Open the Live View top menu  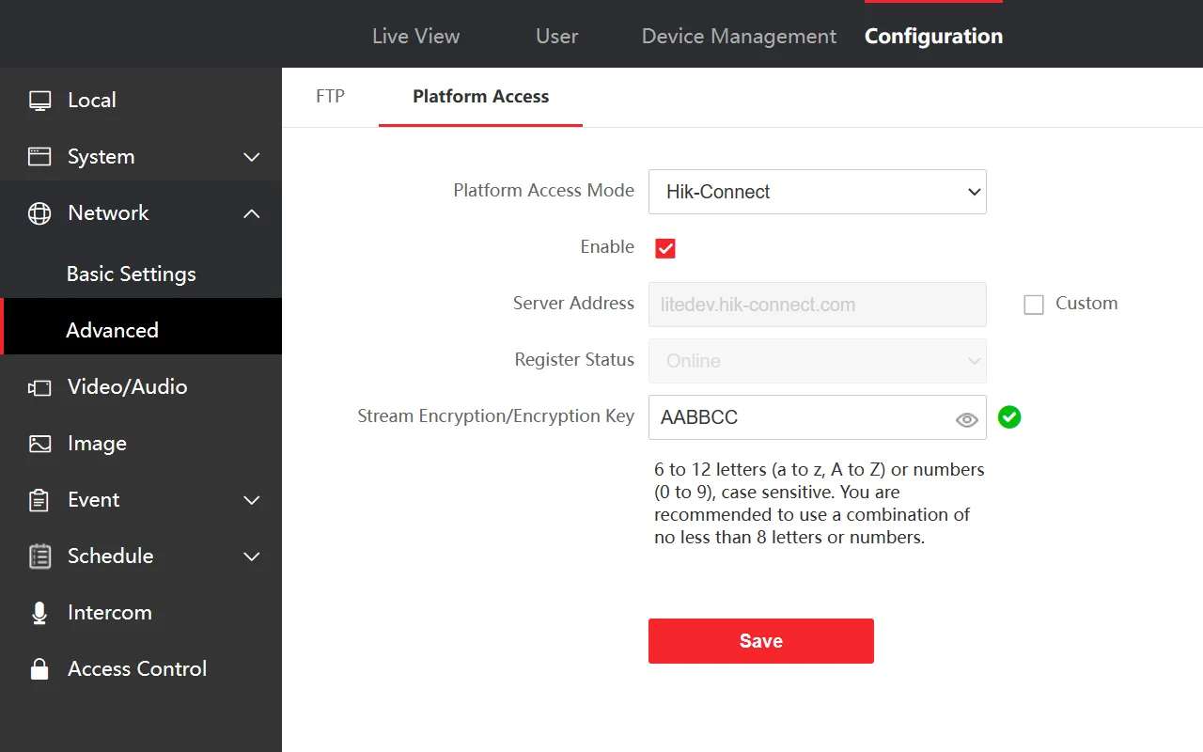click(415, 36)
